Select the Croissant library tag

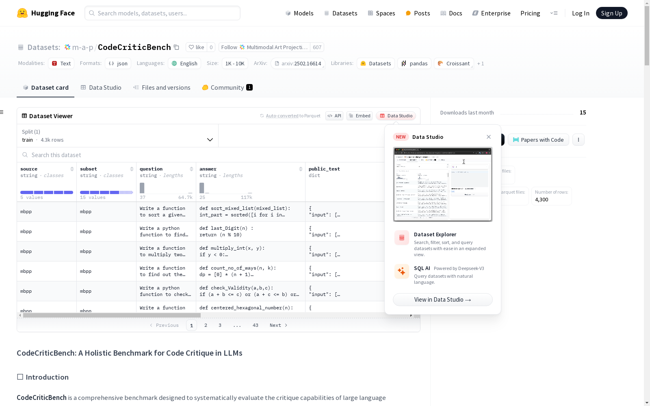click(454, 63)
